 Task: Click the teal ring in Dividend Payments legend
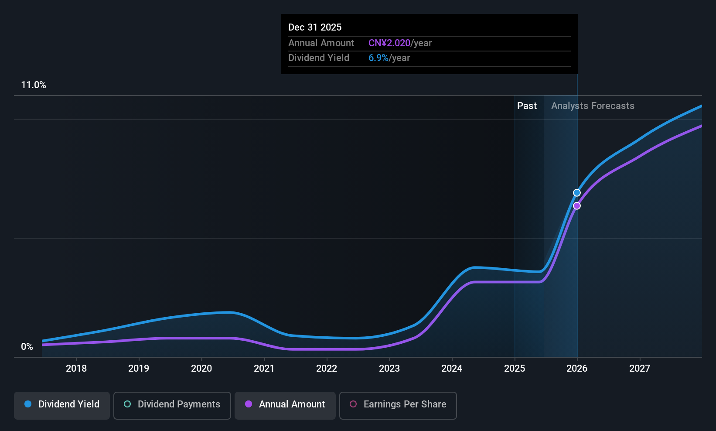[127, 404]
